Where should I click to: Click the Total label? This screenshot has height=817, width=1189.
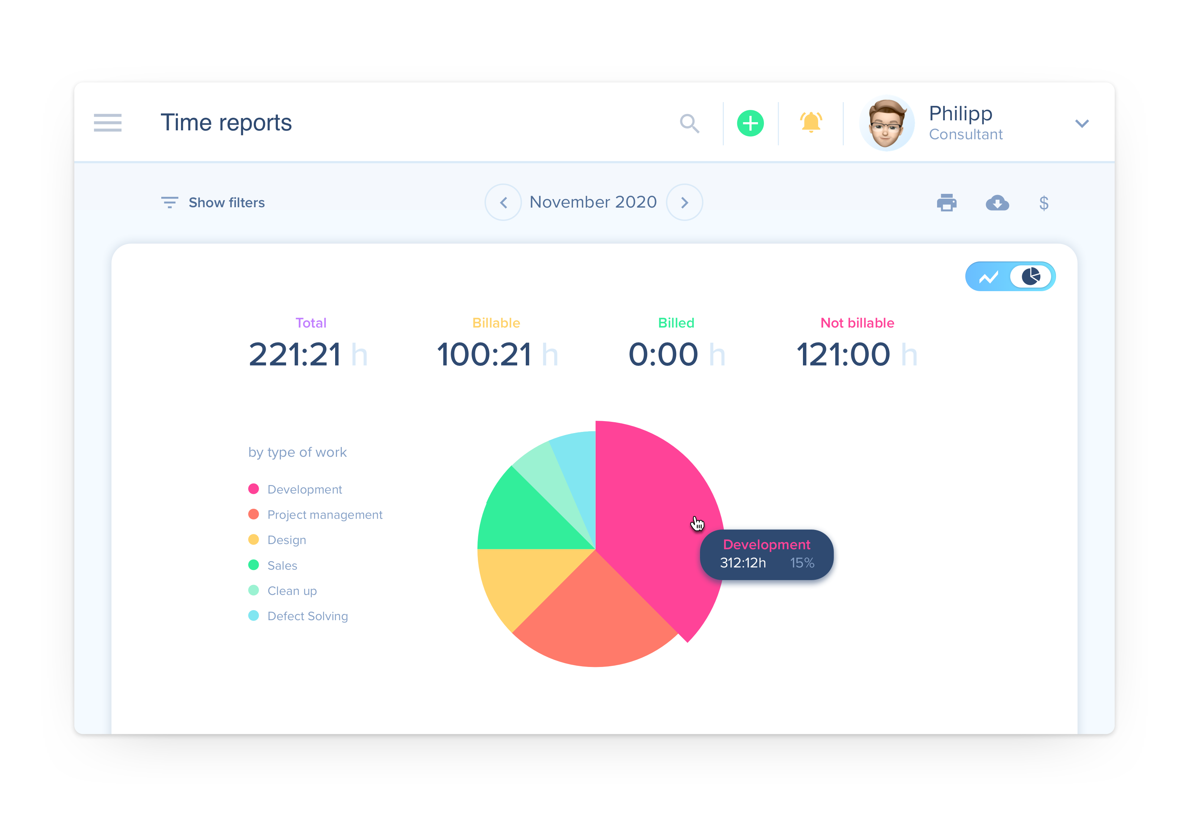[x=311, y=323]
